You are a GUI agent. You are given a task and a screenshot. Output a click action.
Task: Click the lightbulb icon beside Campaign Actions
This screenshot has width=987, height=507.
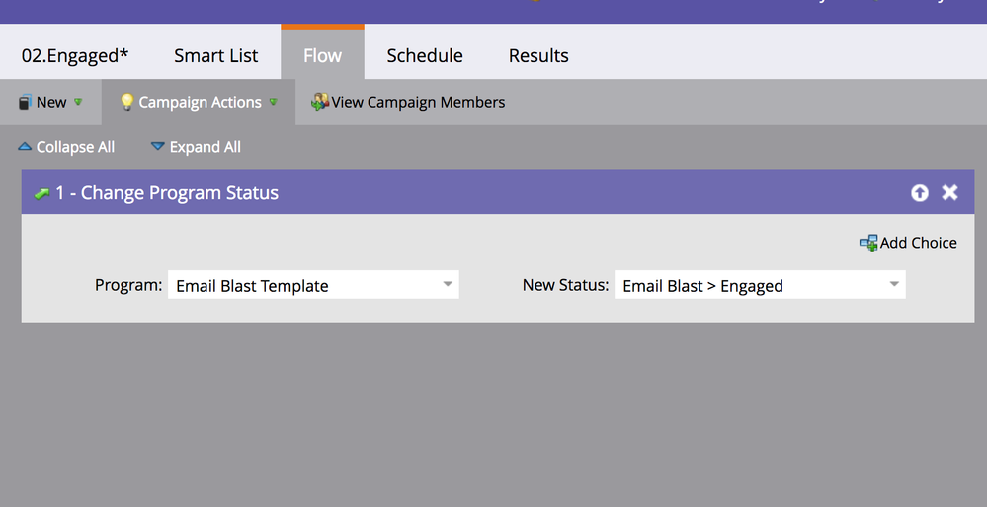(126, 102)
